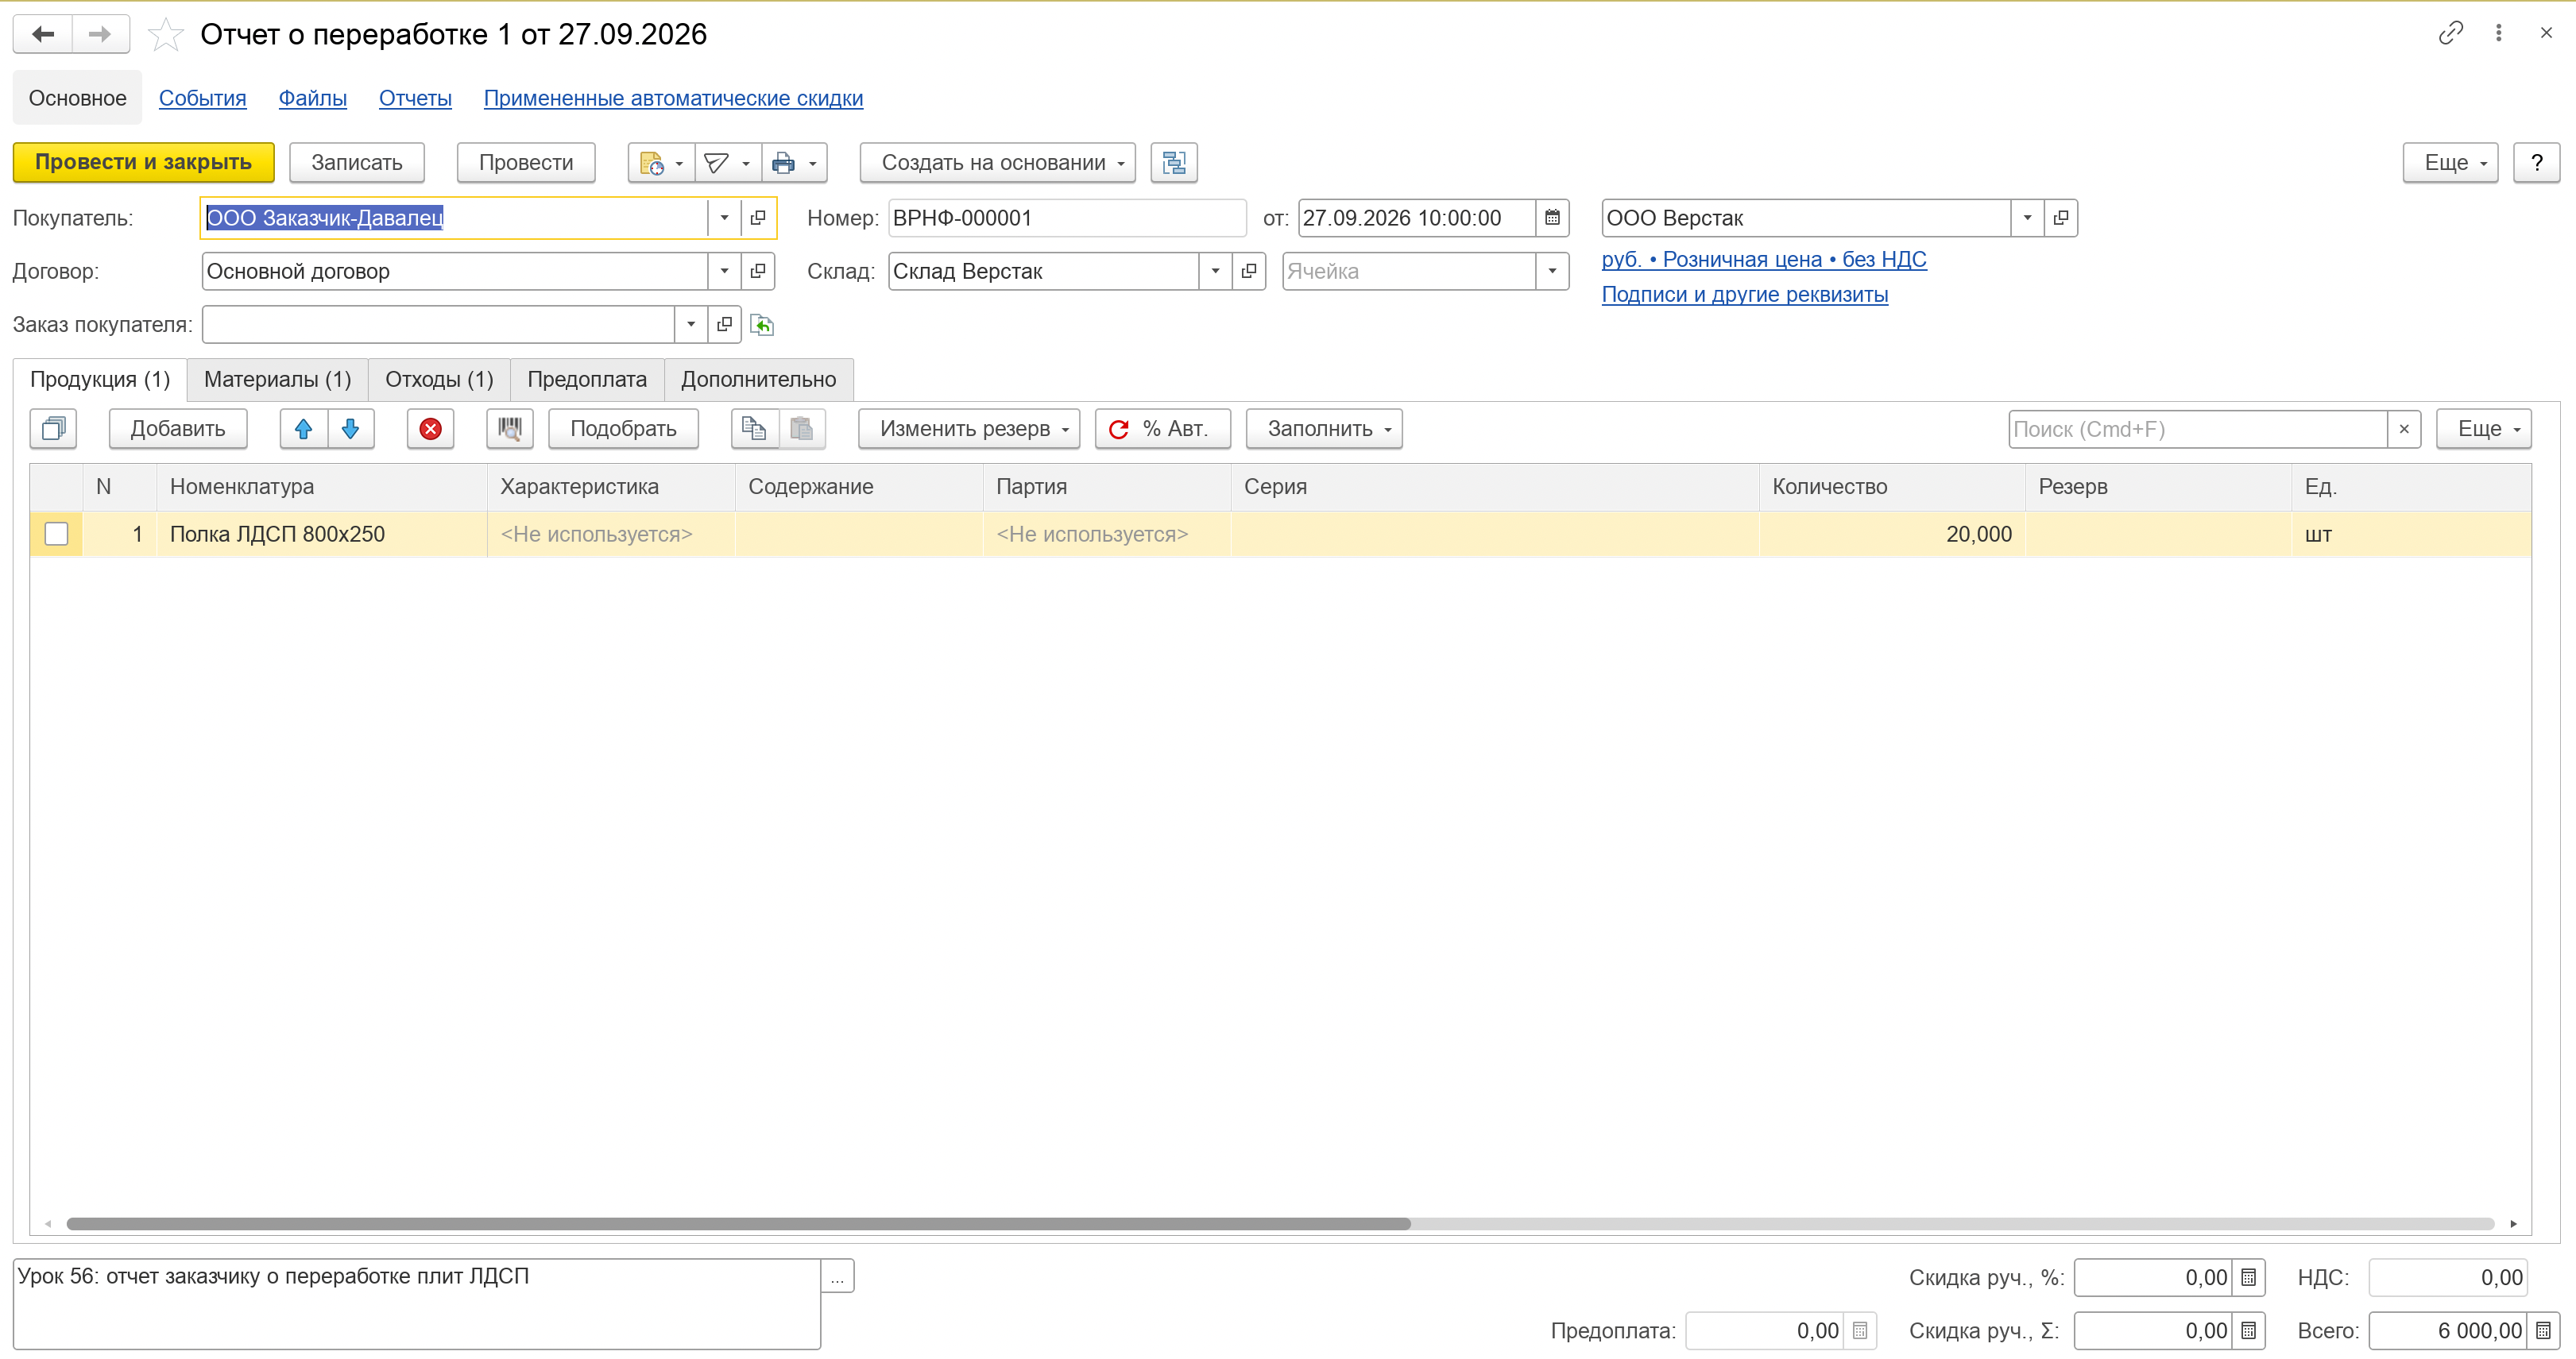The image size is (2576, 1359).
Task: Open the comment editor ellipsis button
Action: pyautogui.click(x=837, y=1277)
